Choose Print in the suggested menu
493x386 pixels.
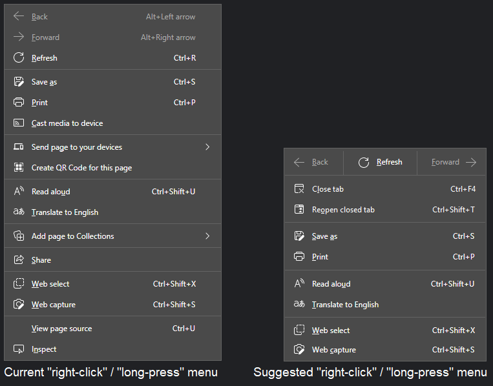point(320,257)
